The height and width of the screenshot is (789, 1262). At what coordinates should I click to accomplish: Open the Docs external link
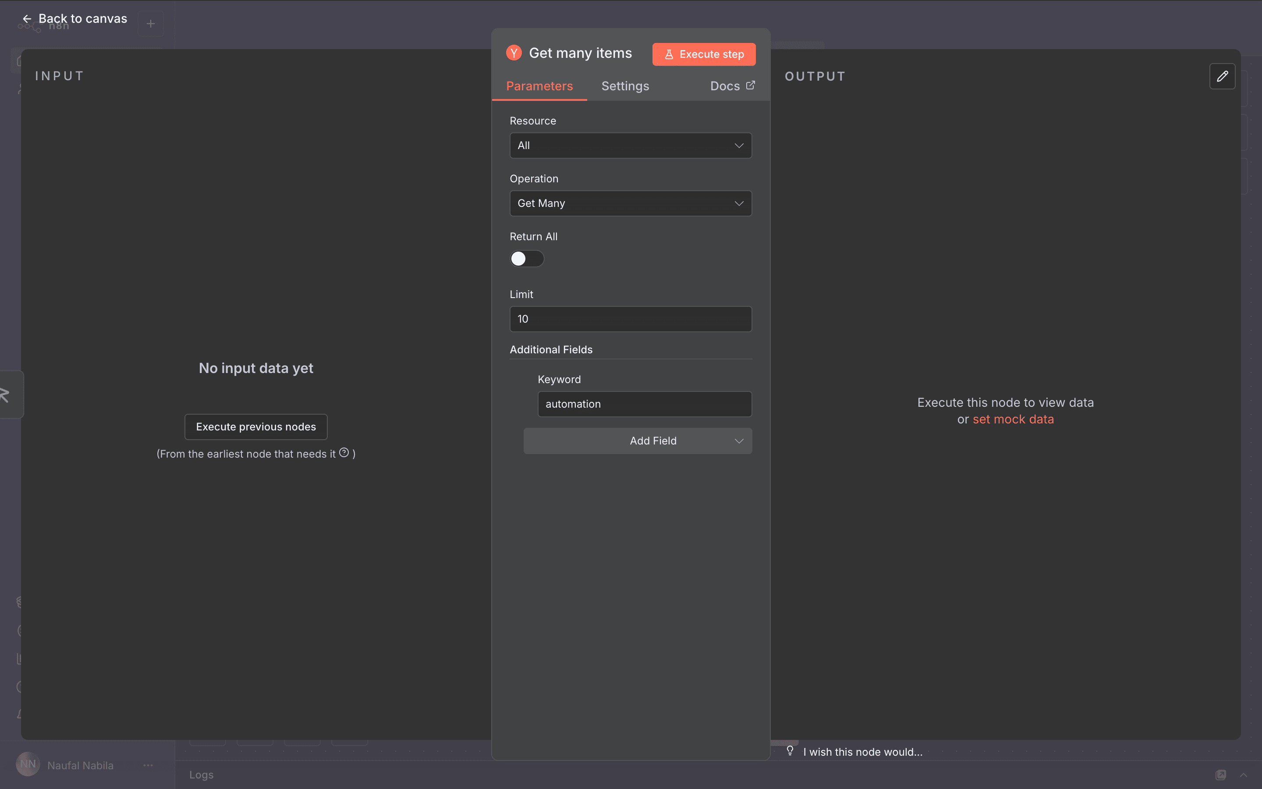click(732, 86)
